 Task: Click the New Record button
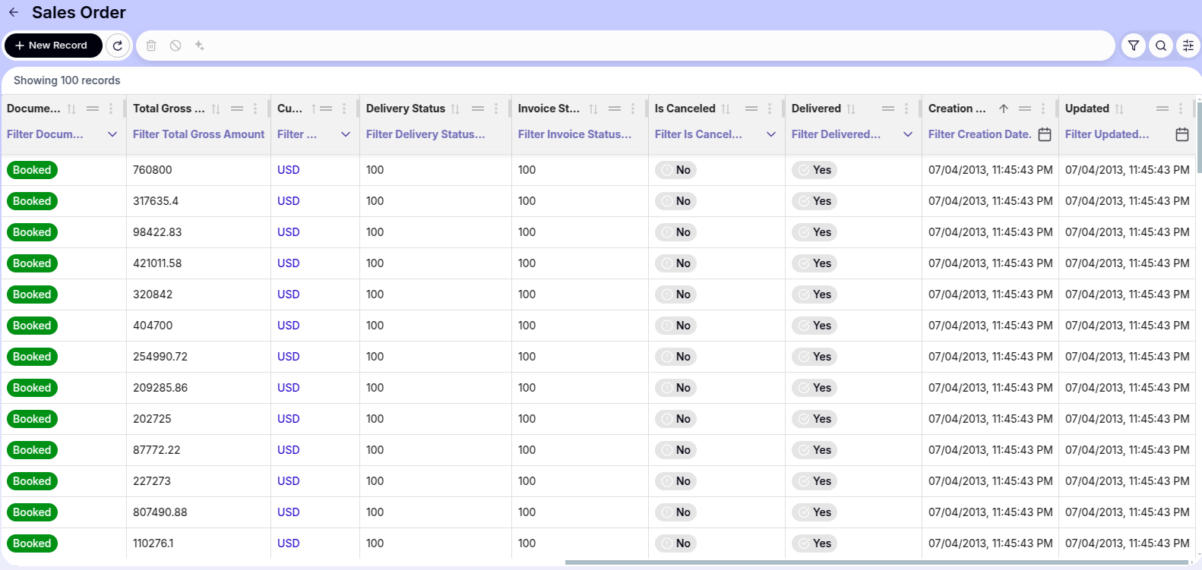[x=53, y=46]
